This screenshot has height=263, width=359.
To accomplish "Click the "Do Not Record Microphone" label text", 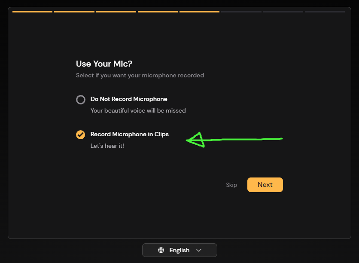I will point(129,99).
